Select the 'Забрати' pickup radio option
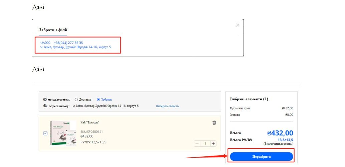The width and height of the screenshot is (345, 167). click(x=98, y=99)
